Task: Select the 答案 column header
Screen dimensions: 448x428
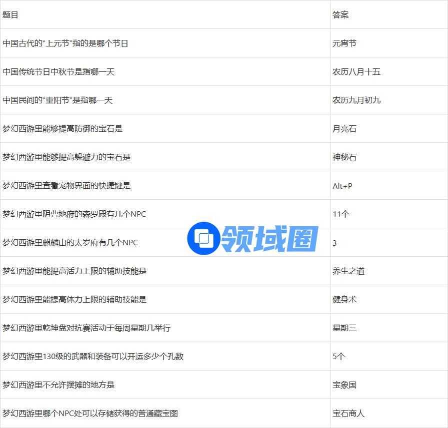Action: pos(340,15)
